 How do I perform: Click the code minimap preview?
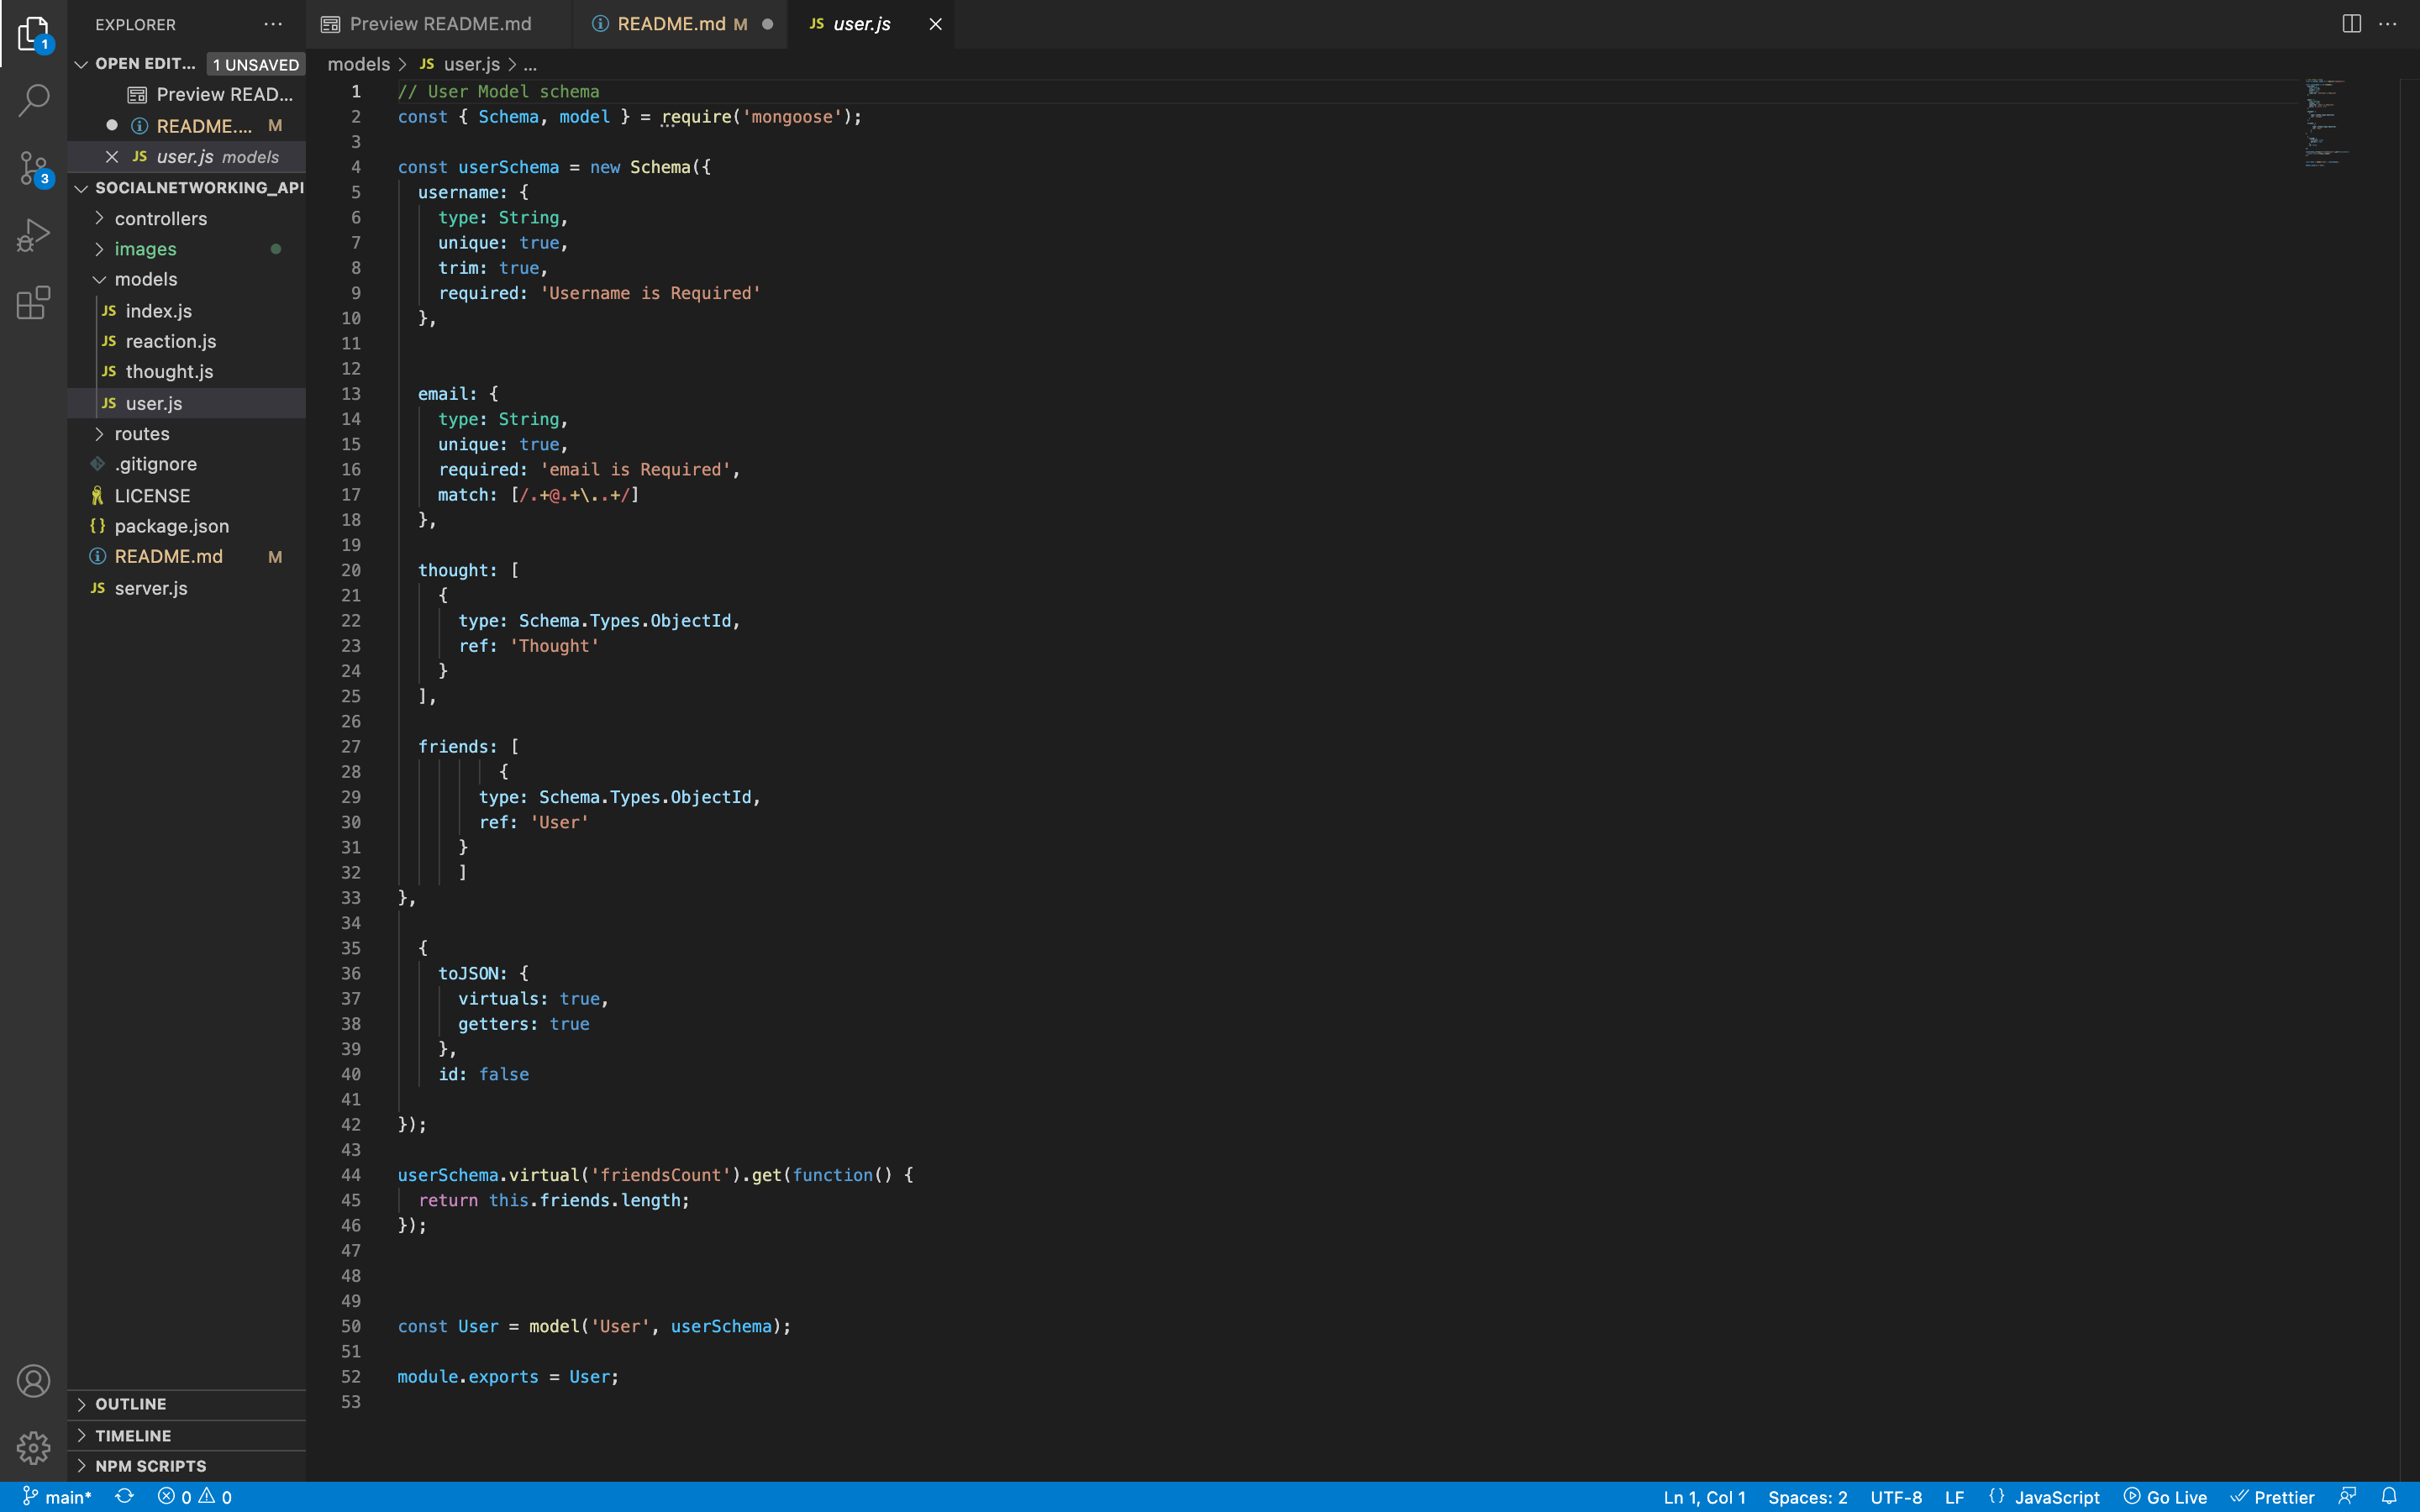click(2326, 120)
